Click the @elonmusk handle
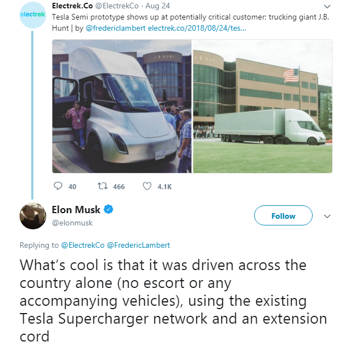Screen dimensions: 345x351 click(72, 223)
